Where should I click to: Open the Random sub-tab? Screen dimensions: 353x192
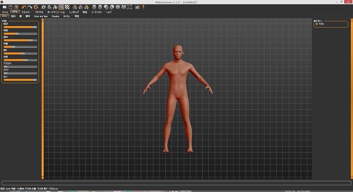tap(56, 16)
